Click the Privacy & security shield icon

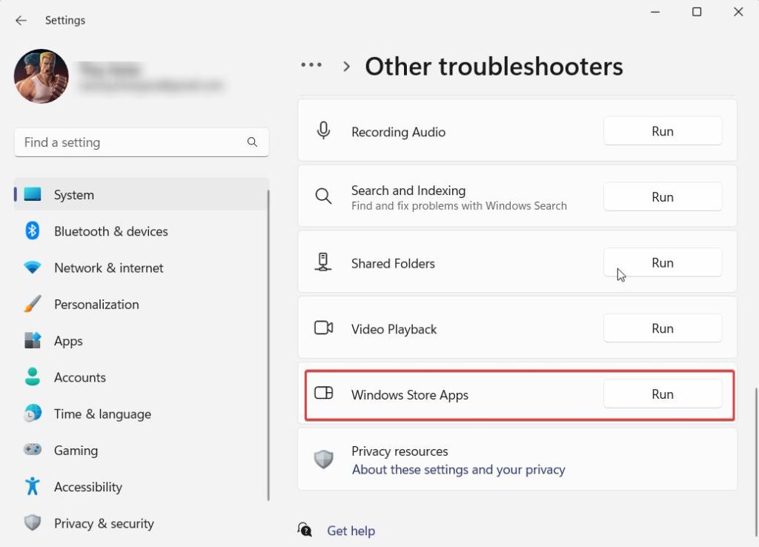[32, 523]
